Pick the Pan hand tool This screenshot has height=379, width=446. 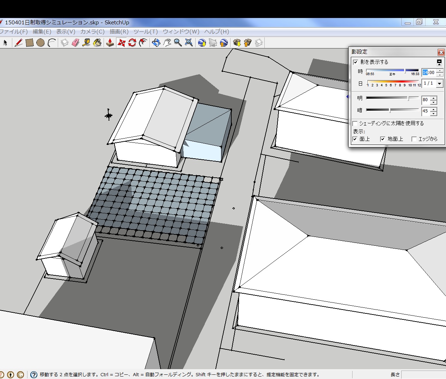coord(167,43)
